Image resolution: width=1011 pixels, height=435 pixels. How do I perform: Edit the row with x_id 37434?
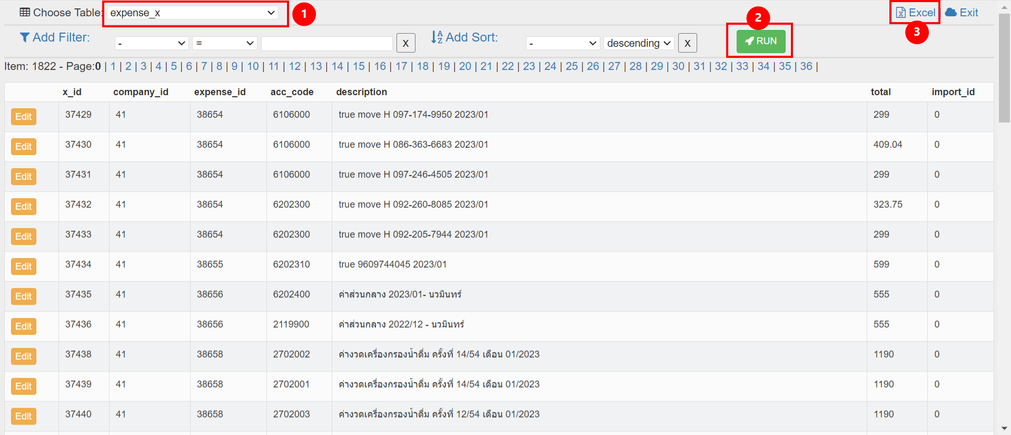coord(24,267)
